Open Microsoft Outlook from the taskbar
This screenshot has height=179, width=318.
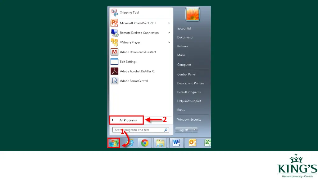192,143
